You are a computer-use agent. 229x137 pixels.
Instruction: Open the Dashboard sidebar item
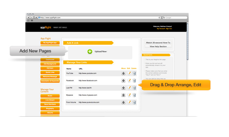click(x=50, y=60)
